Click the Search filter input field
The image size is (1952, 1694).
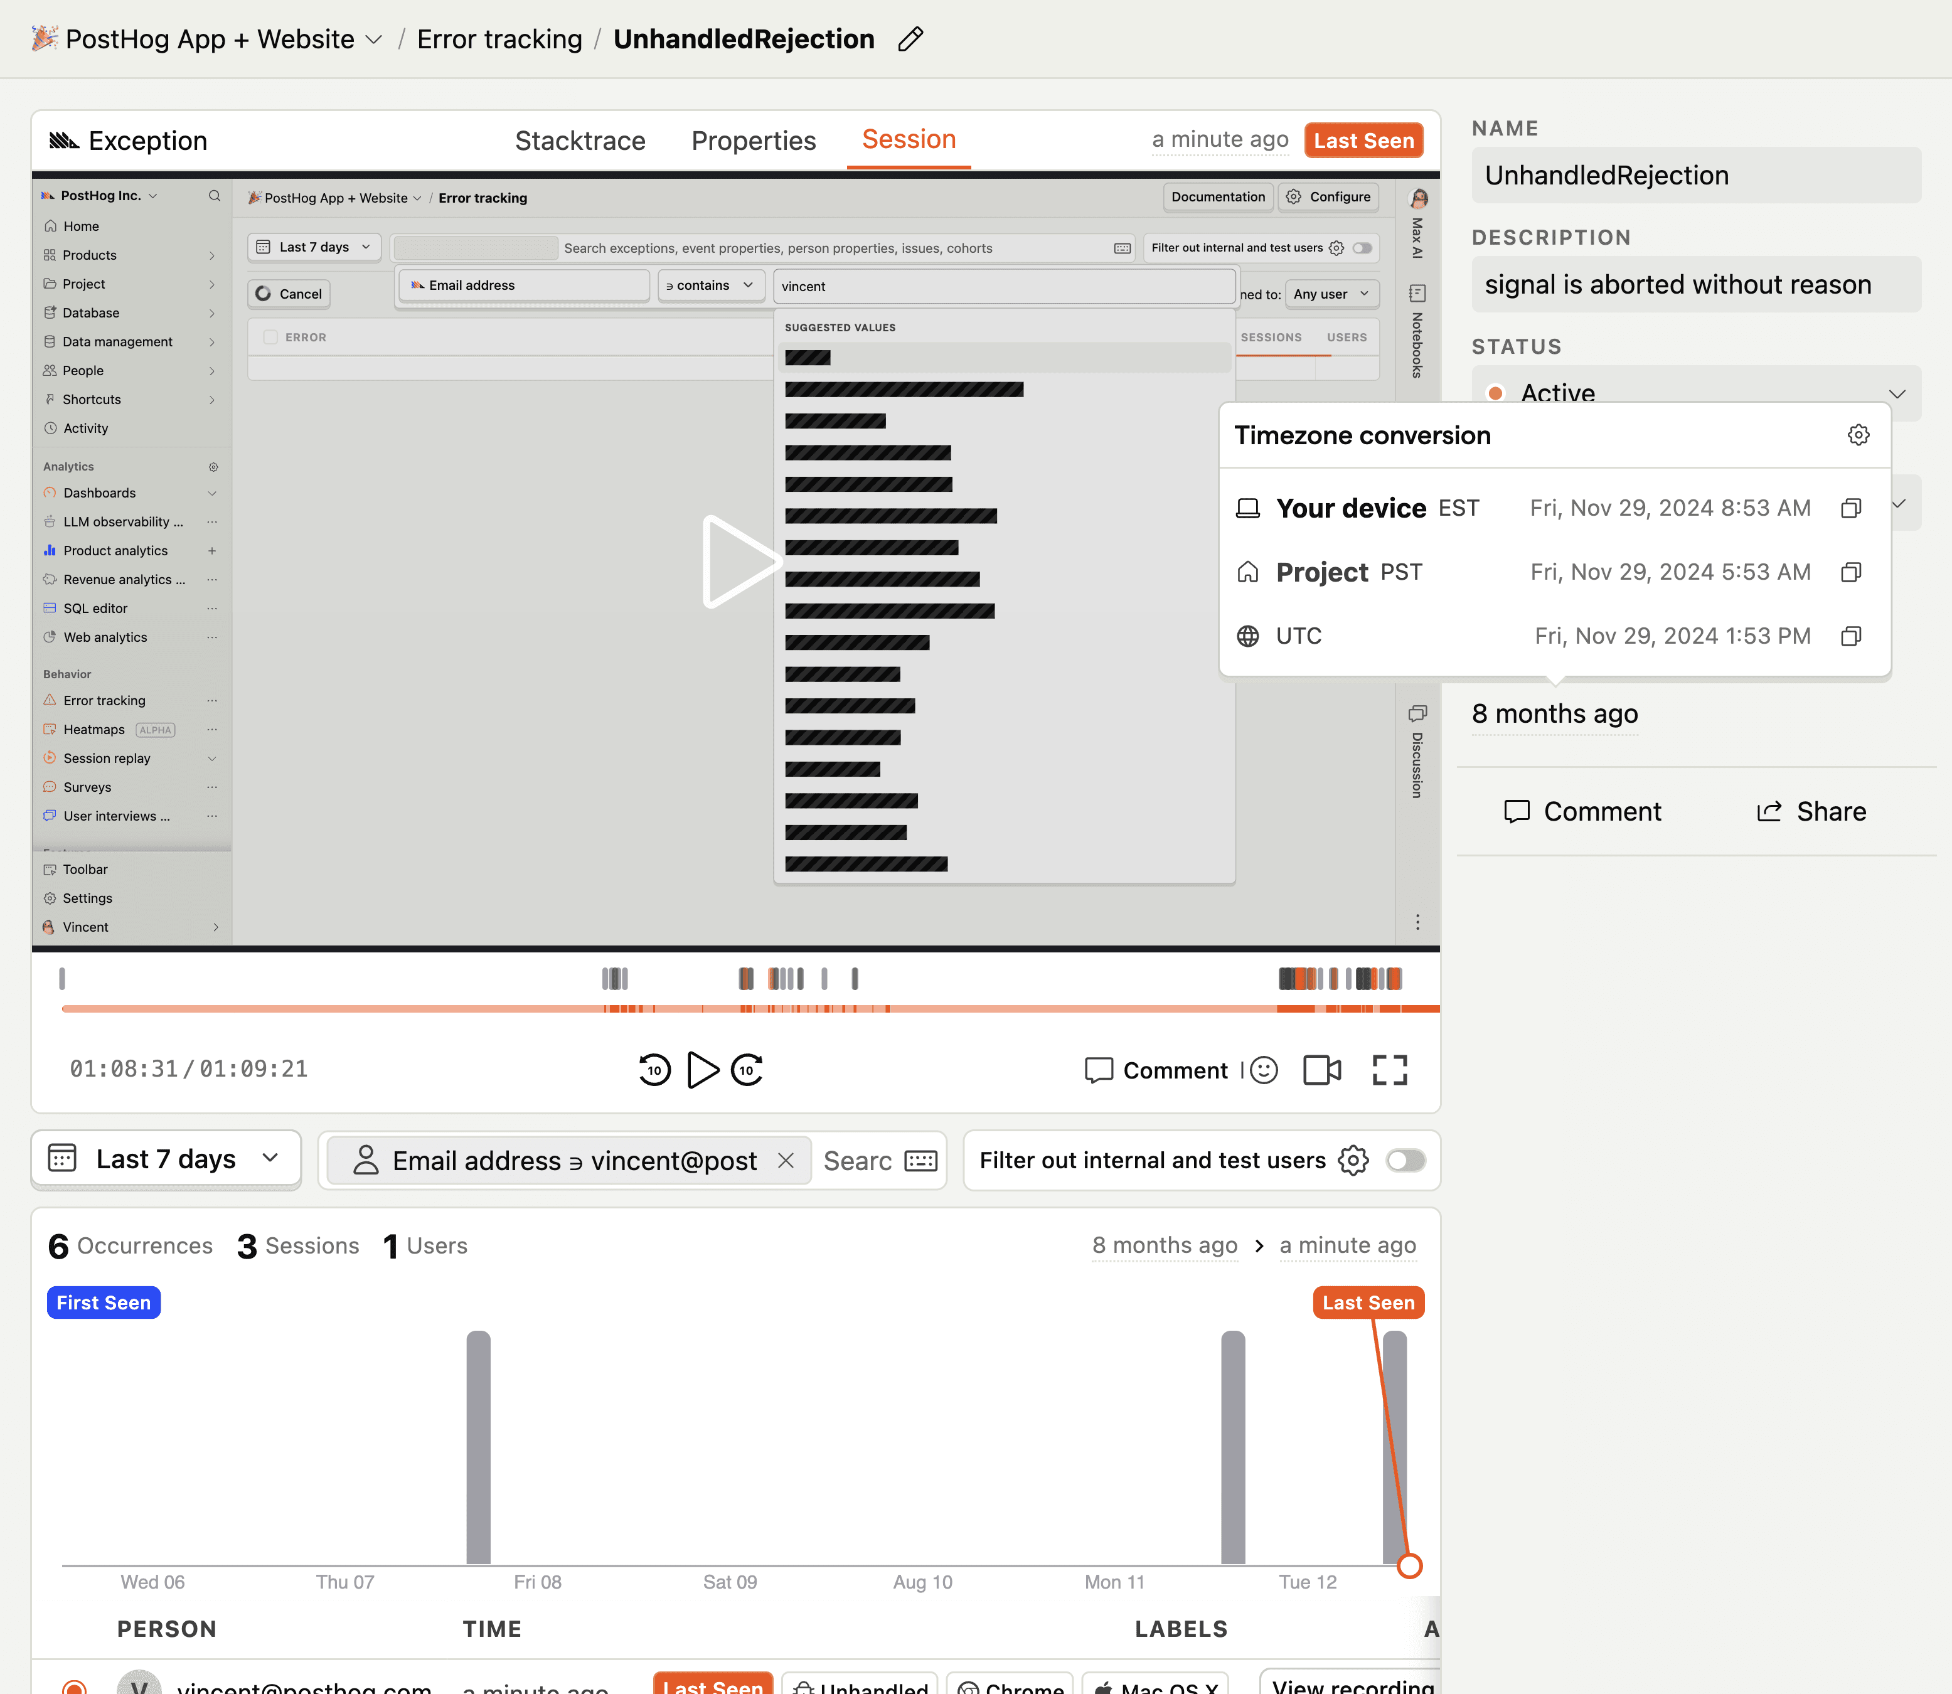click(x=856, y=1161)
